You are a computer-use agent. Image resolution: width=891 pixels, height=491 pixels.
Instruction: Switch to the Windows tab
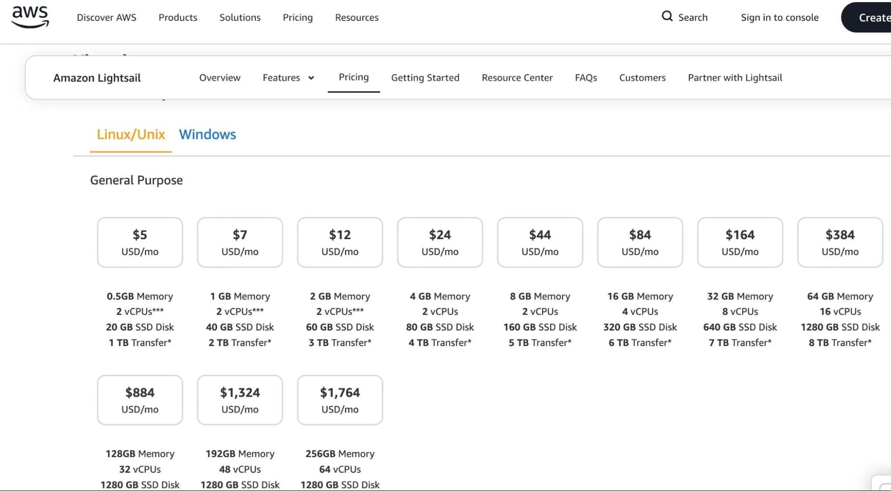coord(207,134)
